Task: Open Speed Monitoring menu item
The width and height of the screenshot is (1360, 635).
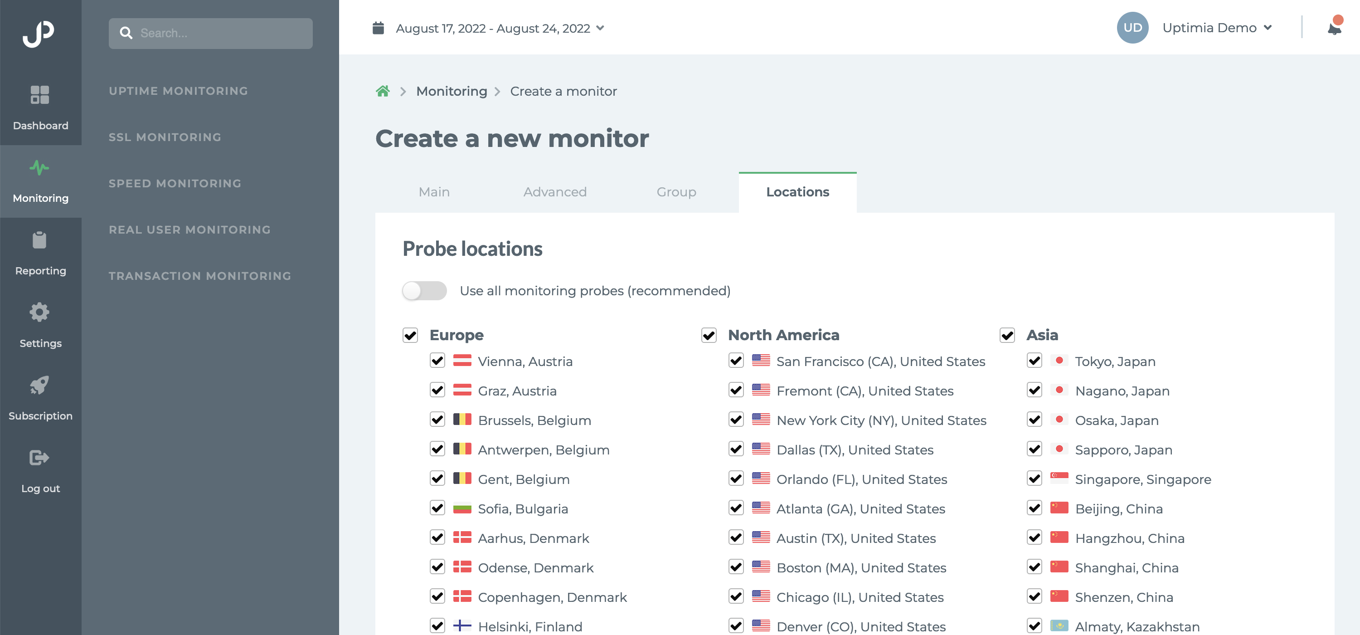Action: [175, 183]
